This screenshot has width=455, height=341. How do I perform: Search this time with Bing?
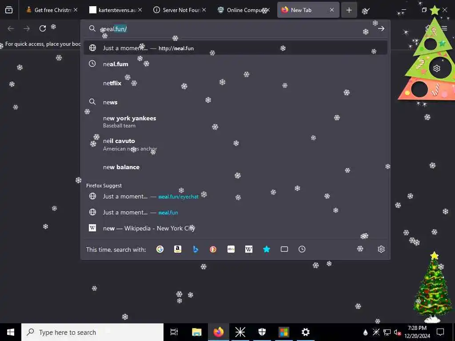tap(196, 249)
